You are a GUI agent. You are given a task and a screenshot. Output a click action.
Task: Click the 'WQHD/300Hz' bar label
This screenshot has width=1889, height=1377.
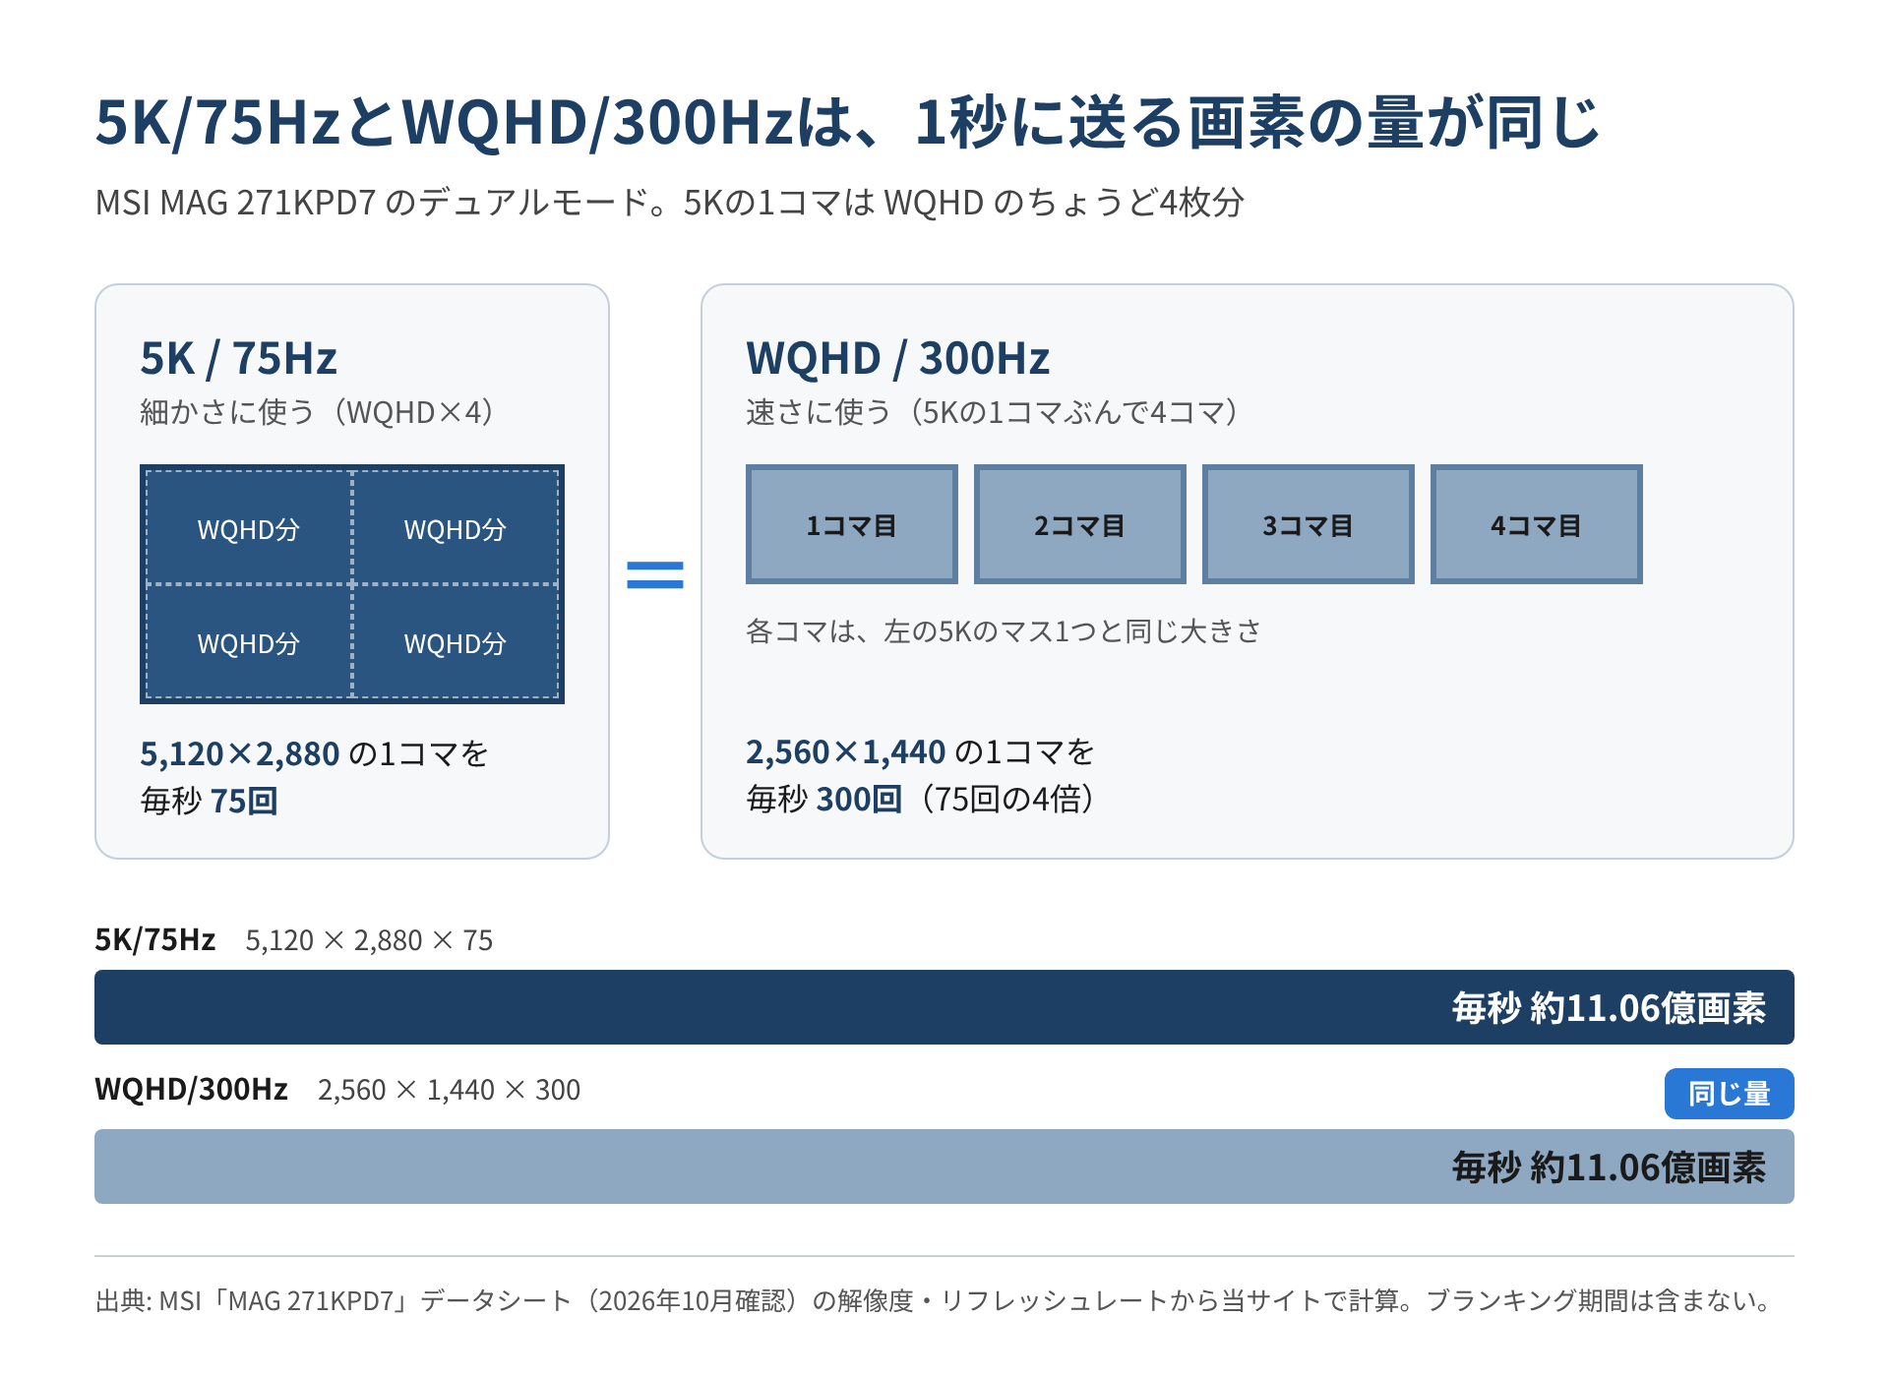(x=191, y=1089)
